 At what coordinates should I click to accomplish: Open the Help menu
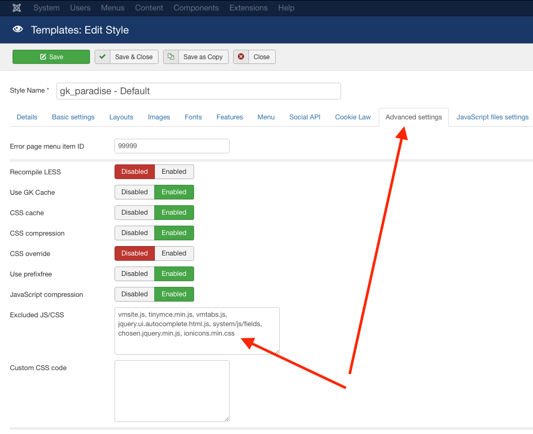click(286, 8)
